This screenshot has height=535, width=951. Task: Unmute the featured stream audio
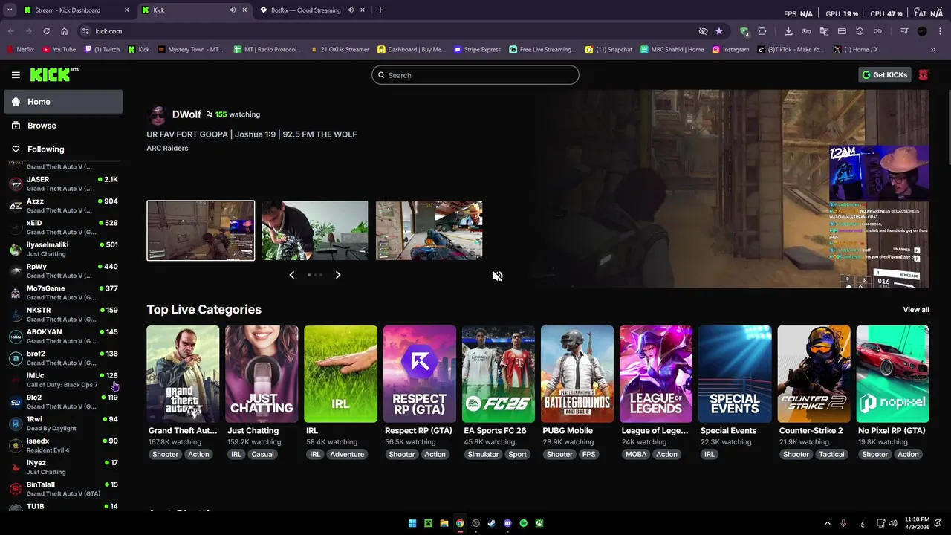tap(497, 276)
